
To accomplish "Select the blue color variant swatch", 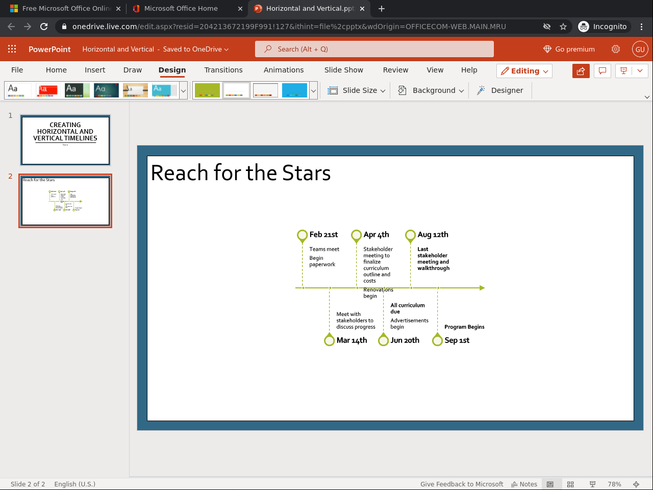I will pyautogui.click(x=294, y=90).
